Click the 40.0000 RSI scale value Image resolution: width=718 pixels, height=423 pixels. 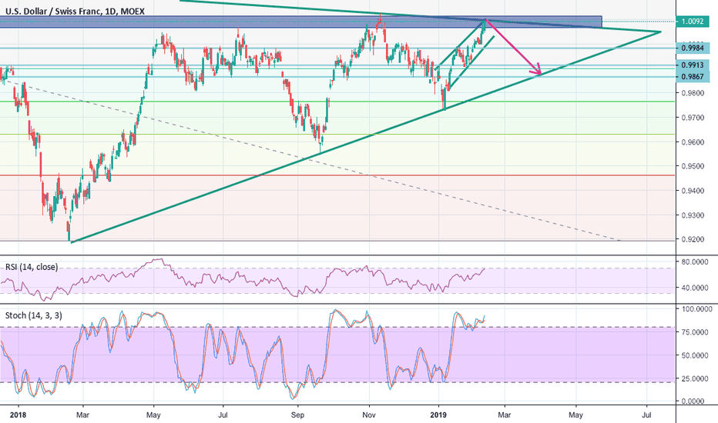[x=695, y=288]
